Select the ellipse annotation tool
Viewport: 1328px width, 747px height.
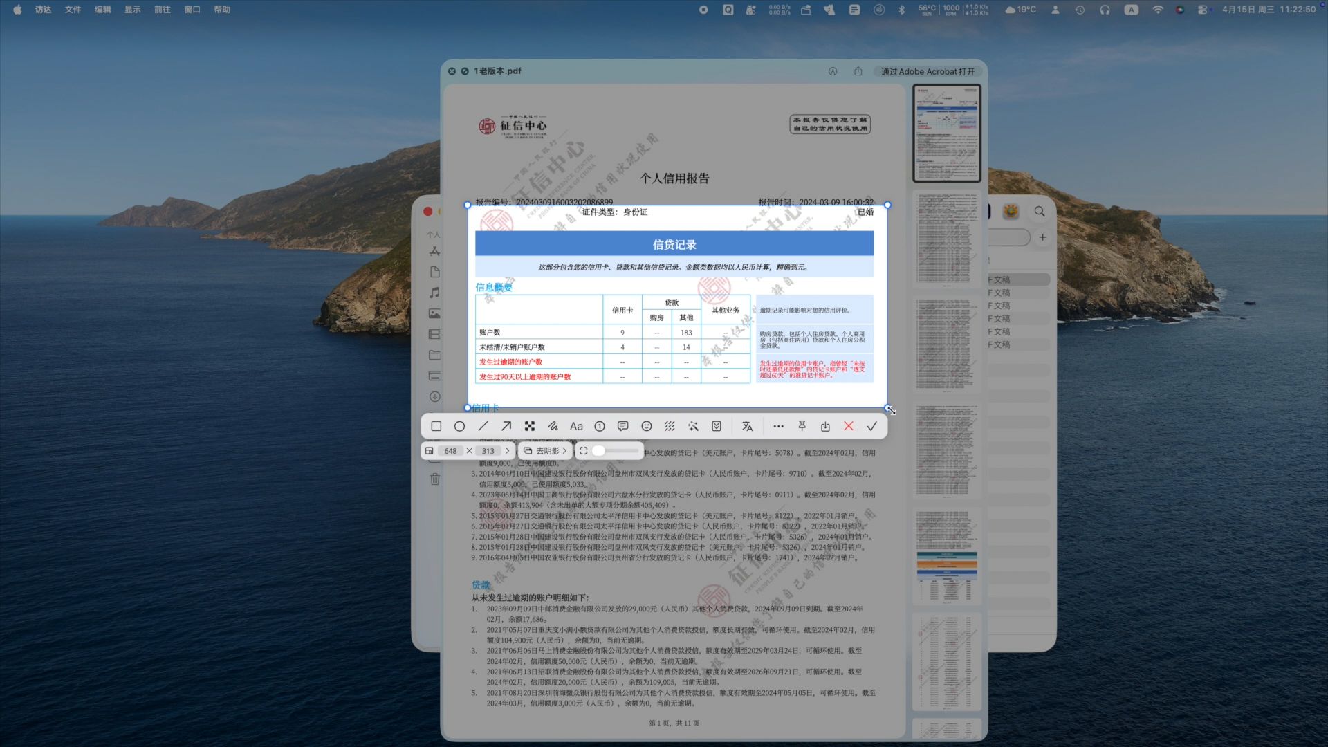459,426
